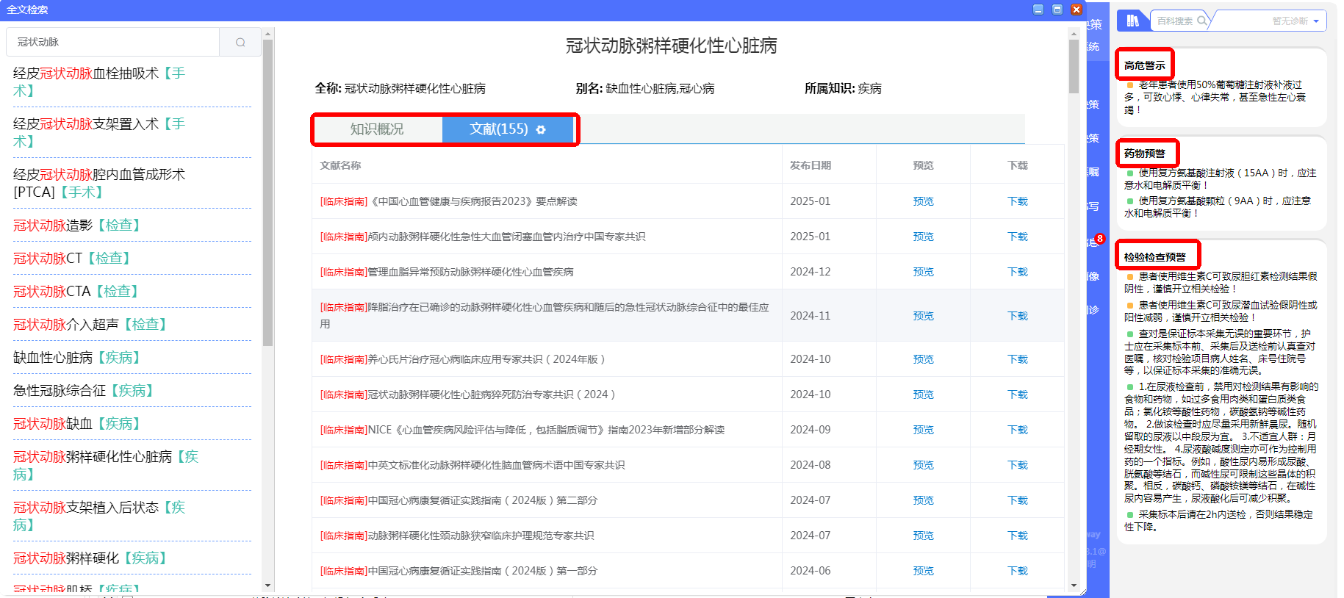The image size is (1344, 598).
Task: Open 管理血脂异常预防动脉粥样硬化性心血管疾病 guideline
Action: (x=470, y=272)
